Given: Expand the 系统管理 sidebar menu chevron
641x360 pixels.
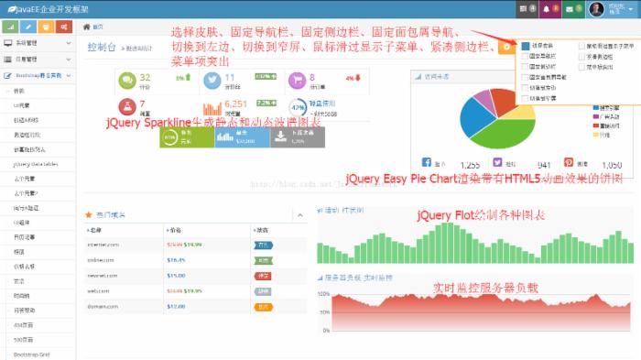Looking at the screenshot, I should point(69,43).
